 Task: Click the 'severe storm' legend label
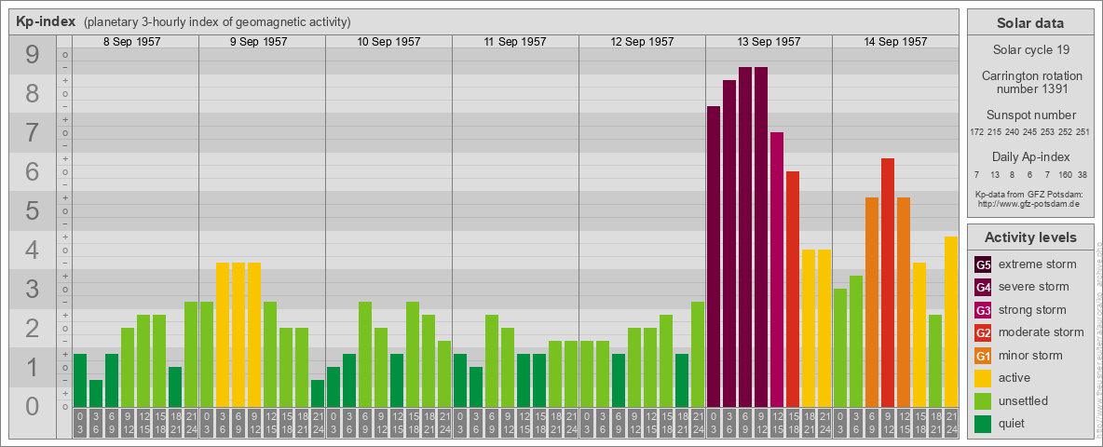pyautogui.click(x=1034, y=287)
